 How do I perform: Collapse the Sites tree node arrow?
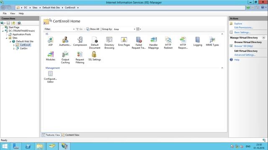click(7, 38)
